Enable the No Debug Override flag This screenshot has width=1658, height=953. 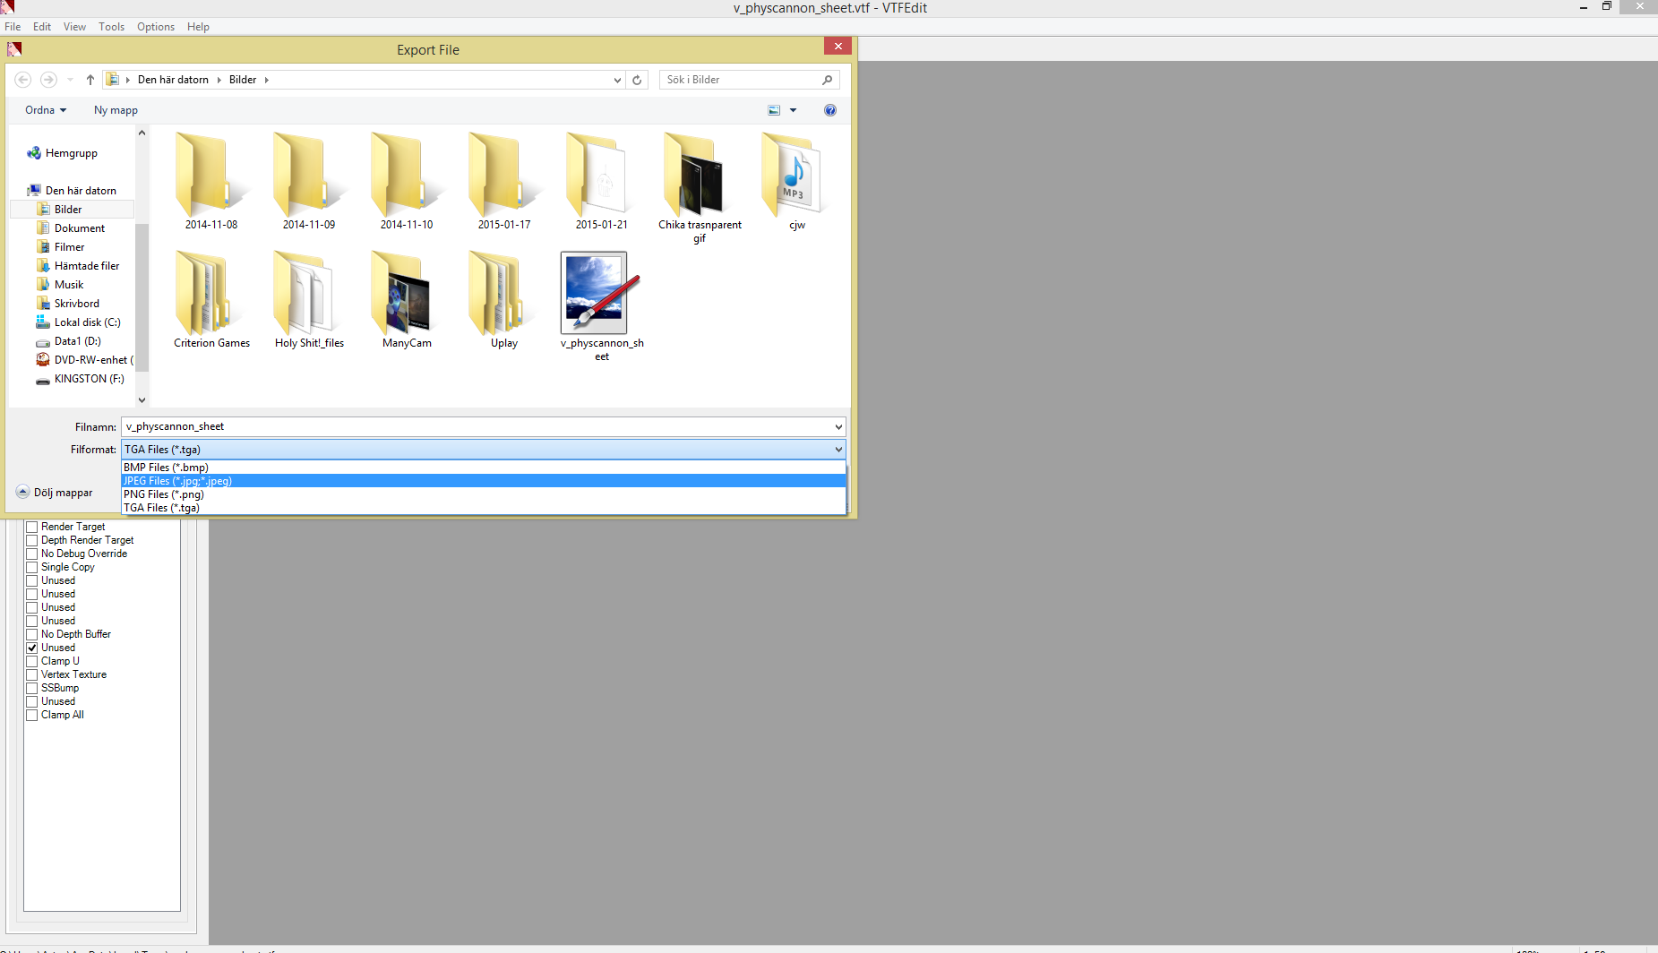pyautogui.click(x=32, y=554)
